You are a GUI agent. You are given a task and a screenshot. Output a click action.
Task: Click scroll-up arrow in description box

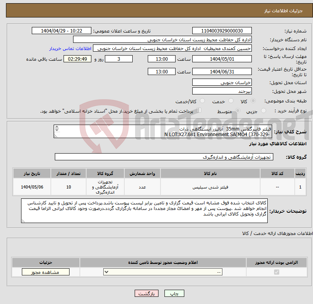57,127
